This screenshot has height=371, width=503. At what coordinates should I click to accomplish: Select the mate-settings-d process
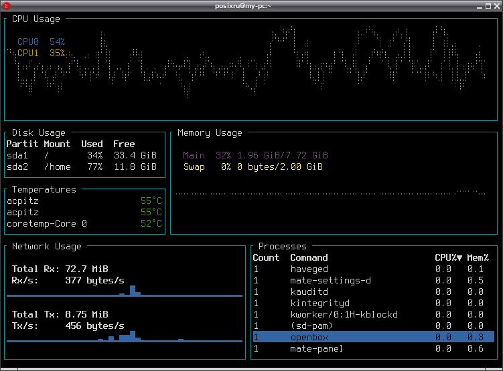coord(374,280)
